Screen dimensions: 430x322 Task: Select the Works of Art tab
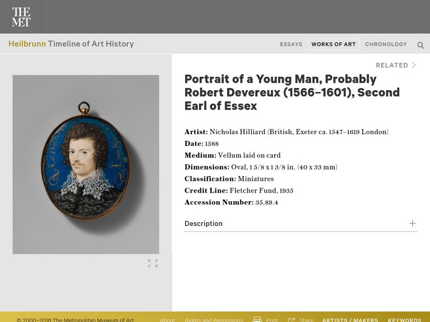[333, 45]
